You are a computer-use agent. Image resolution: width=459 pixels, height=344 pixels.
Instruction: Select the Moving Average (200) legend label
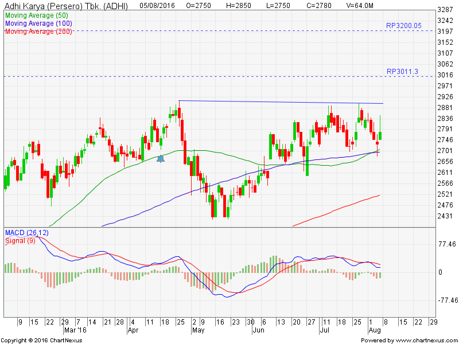point(38,32)
